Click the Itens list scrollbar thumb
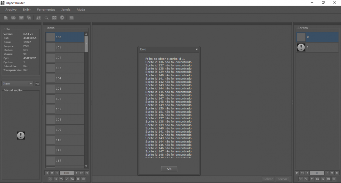Viewport: 341px width, 183px height. 86,44
